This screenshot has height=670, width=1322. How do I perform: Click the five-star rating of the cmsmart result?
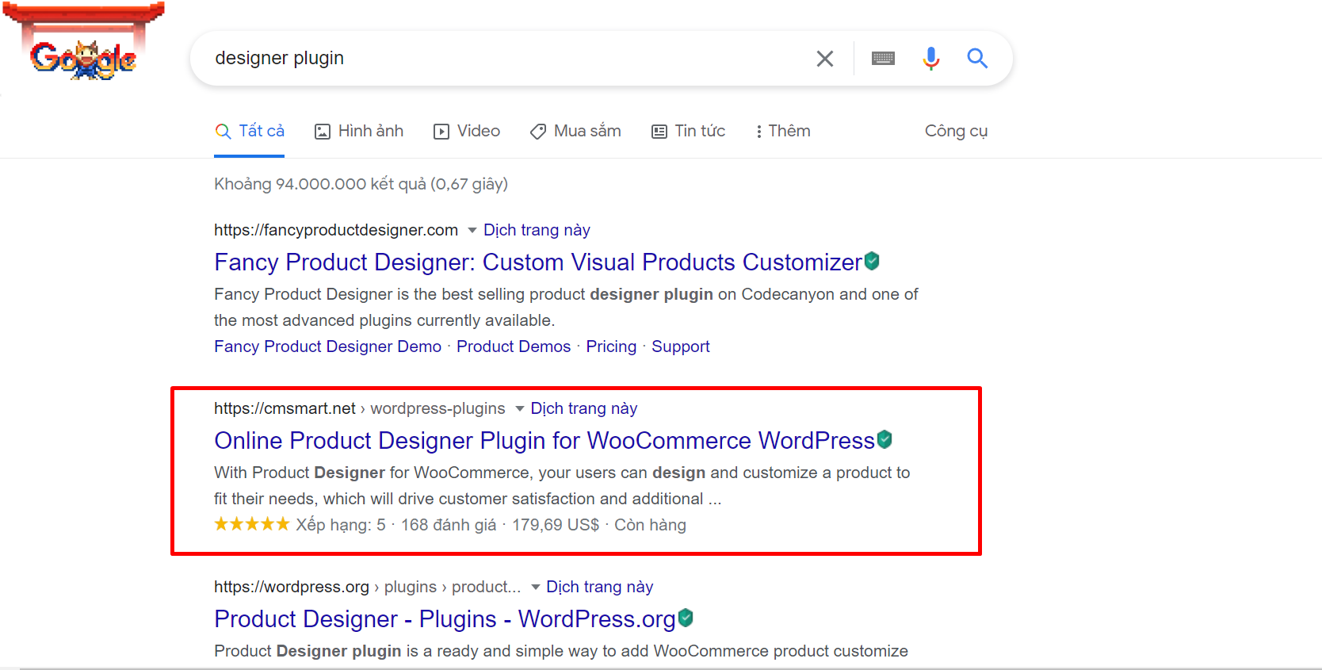click(x=252, y=524)
